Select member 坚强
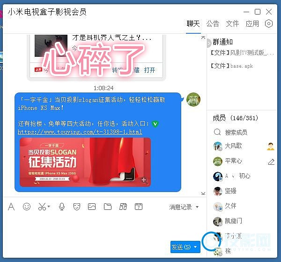Image resolution: width=281 pixels, height=262 pixels. pyautogui.click(x=243, y=191)
